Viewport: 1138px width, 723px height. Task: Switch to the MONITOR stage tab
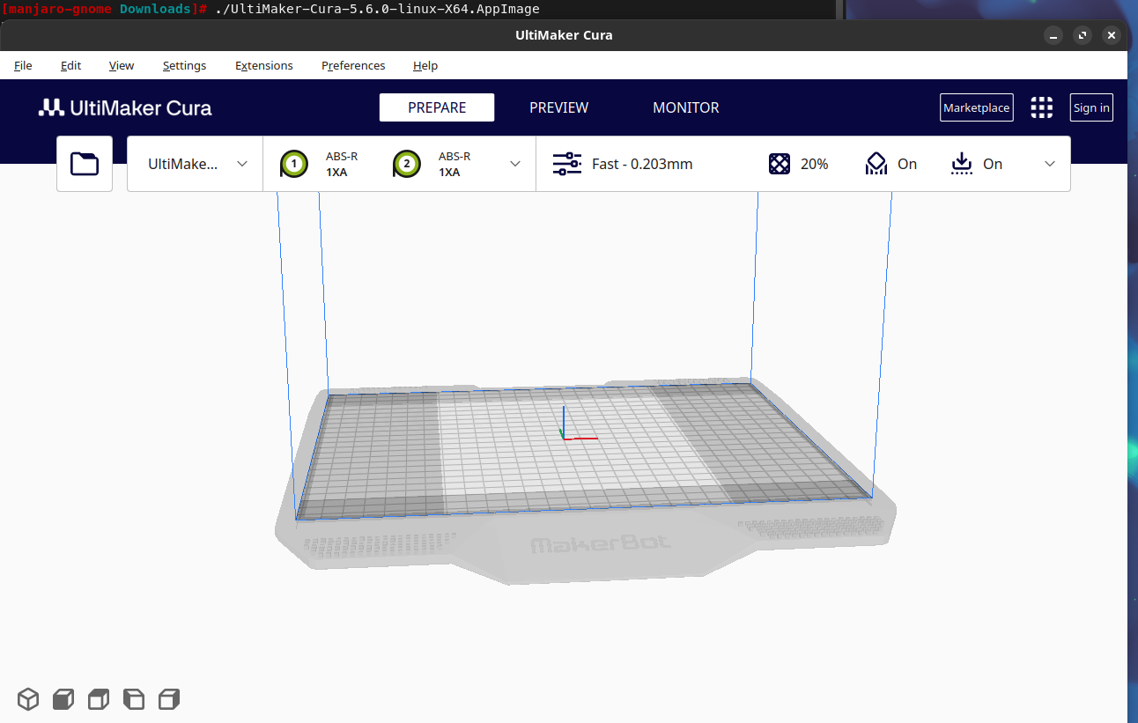tap(685, 107)
